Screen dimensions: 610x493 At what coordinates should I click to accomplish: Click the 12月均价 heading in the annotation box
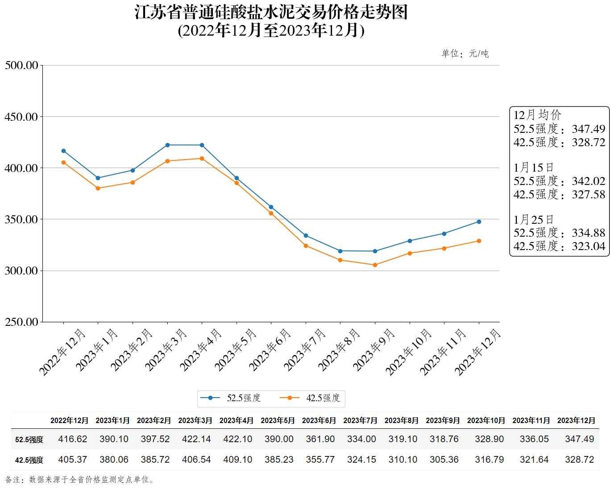(x=537, y=115)
